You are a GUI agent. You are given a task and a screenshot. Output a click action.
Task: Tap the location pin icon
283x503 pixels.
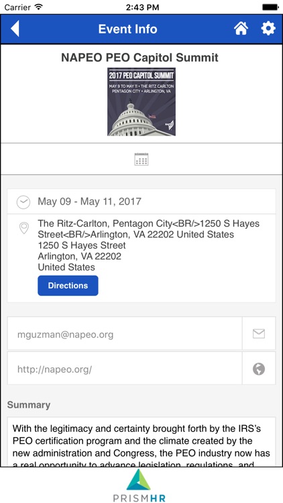[x=24, y=228]
